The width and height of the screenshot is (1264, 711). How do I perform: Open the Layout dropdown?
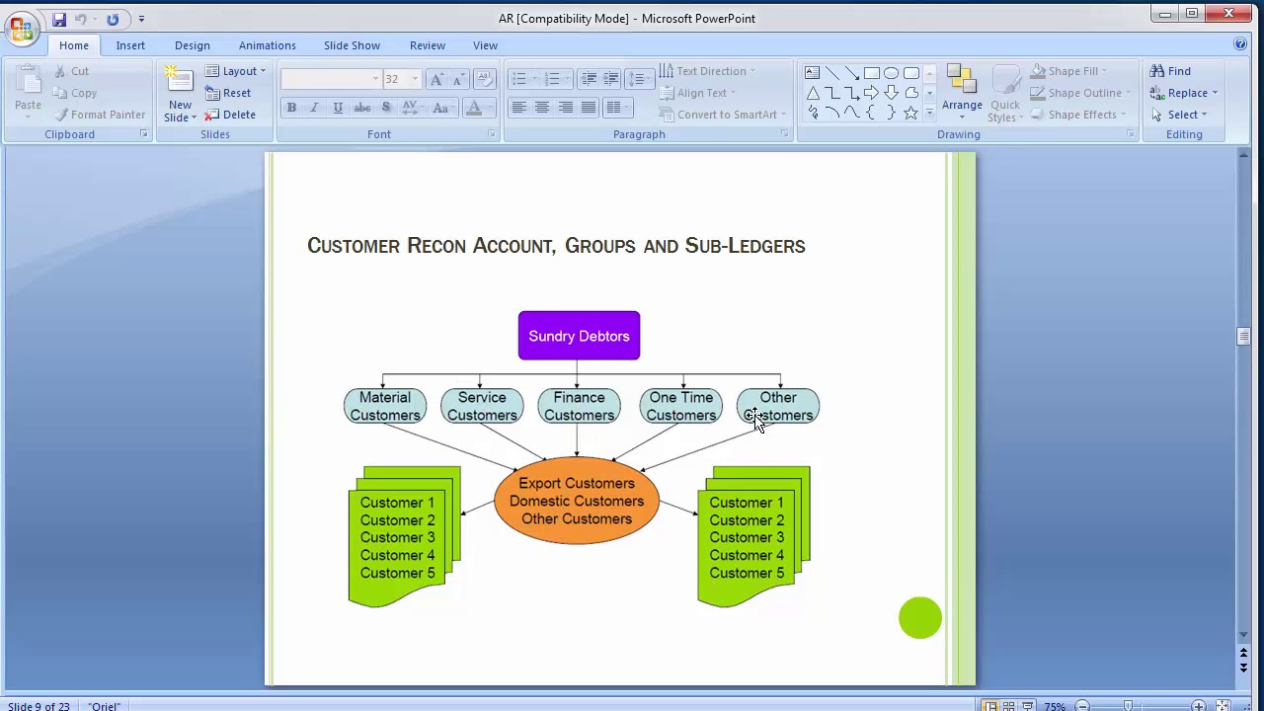point(236,71)
